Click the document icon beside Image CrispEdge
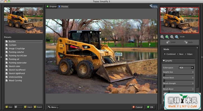The height and width of the screenshot is (111, 203). [x=7, y=49]
